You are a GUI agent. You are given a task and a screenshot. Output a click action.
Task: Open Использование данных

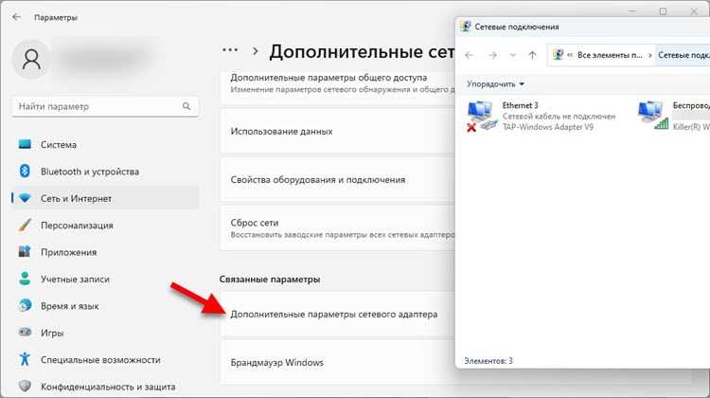[x=337, y=132]
